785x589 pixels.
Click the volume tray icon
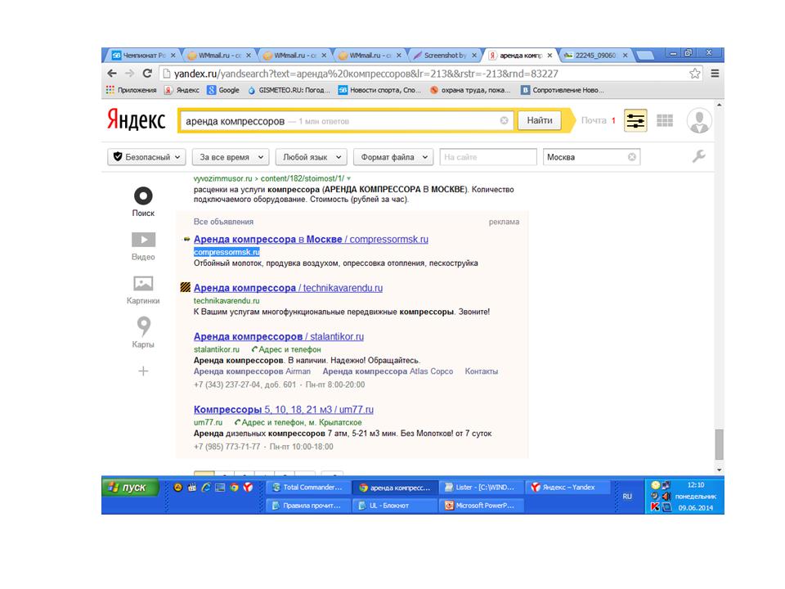click(666, 496)
